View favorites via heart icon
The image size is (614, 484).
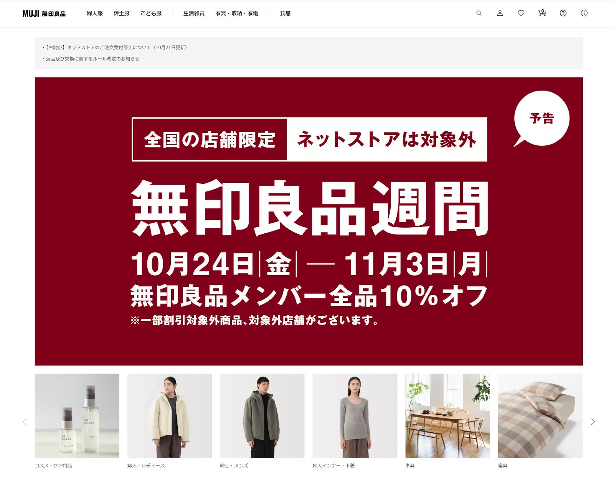click(521, 13)
